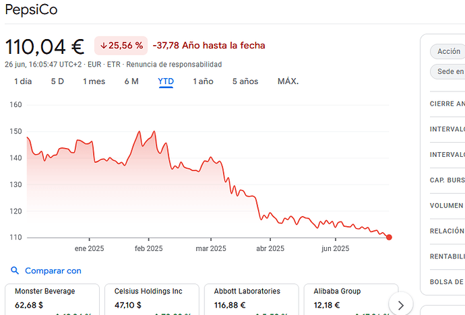Select the 6 M time range
Image resolution: width=465 pixels, height=315 pixels.
tap(131, 81)
